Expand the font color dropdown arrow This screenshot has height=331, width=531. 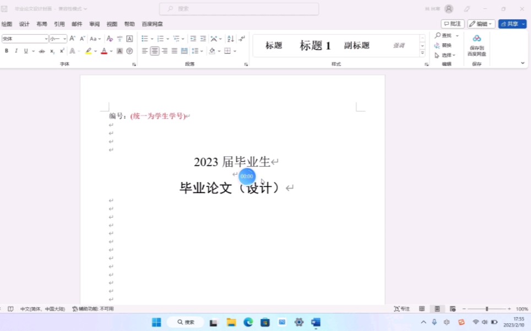[111, 51]
